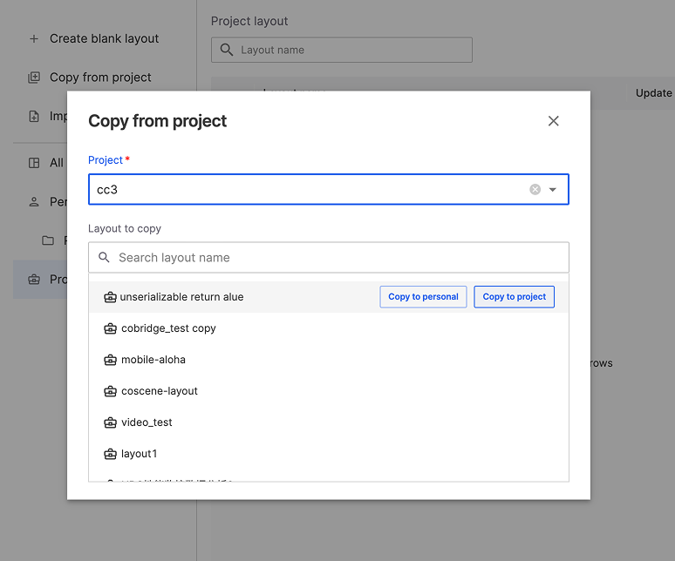Viewport: 675px width, 561px height.
Task: Clear the cc3 project selection
Action: tap(535, 190)
